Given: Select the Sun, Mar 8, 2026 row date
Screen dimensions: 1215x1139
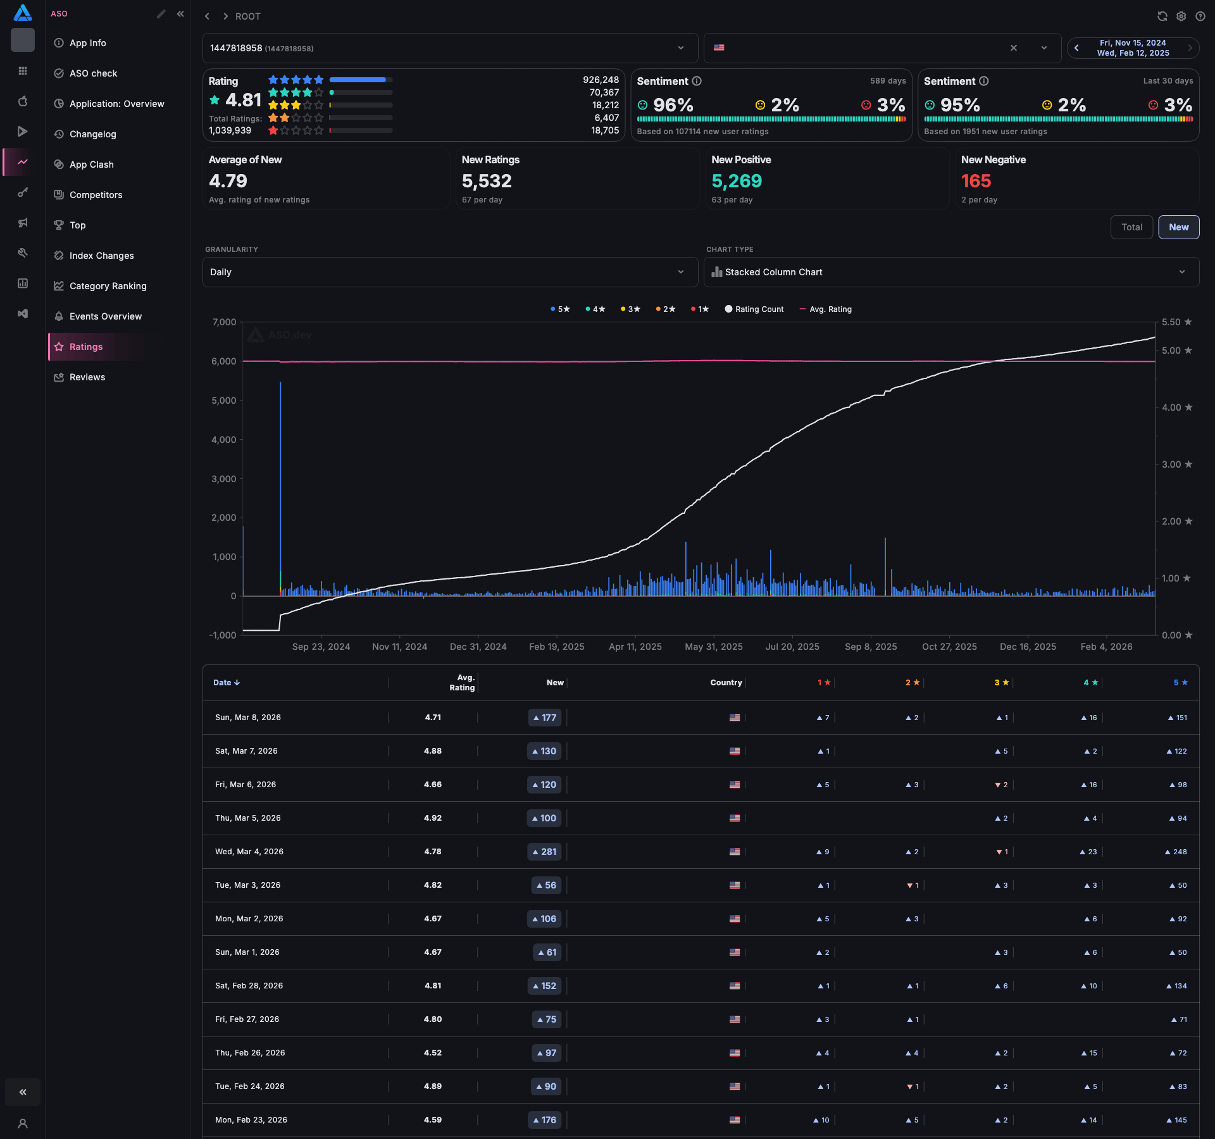Looking at the screenshot, I should [248, 718].
